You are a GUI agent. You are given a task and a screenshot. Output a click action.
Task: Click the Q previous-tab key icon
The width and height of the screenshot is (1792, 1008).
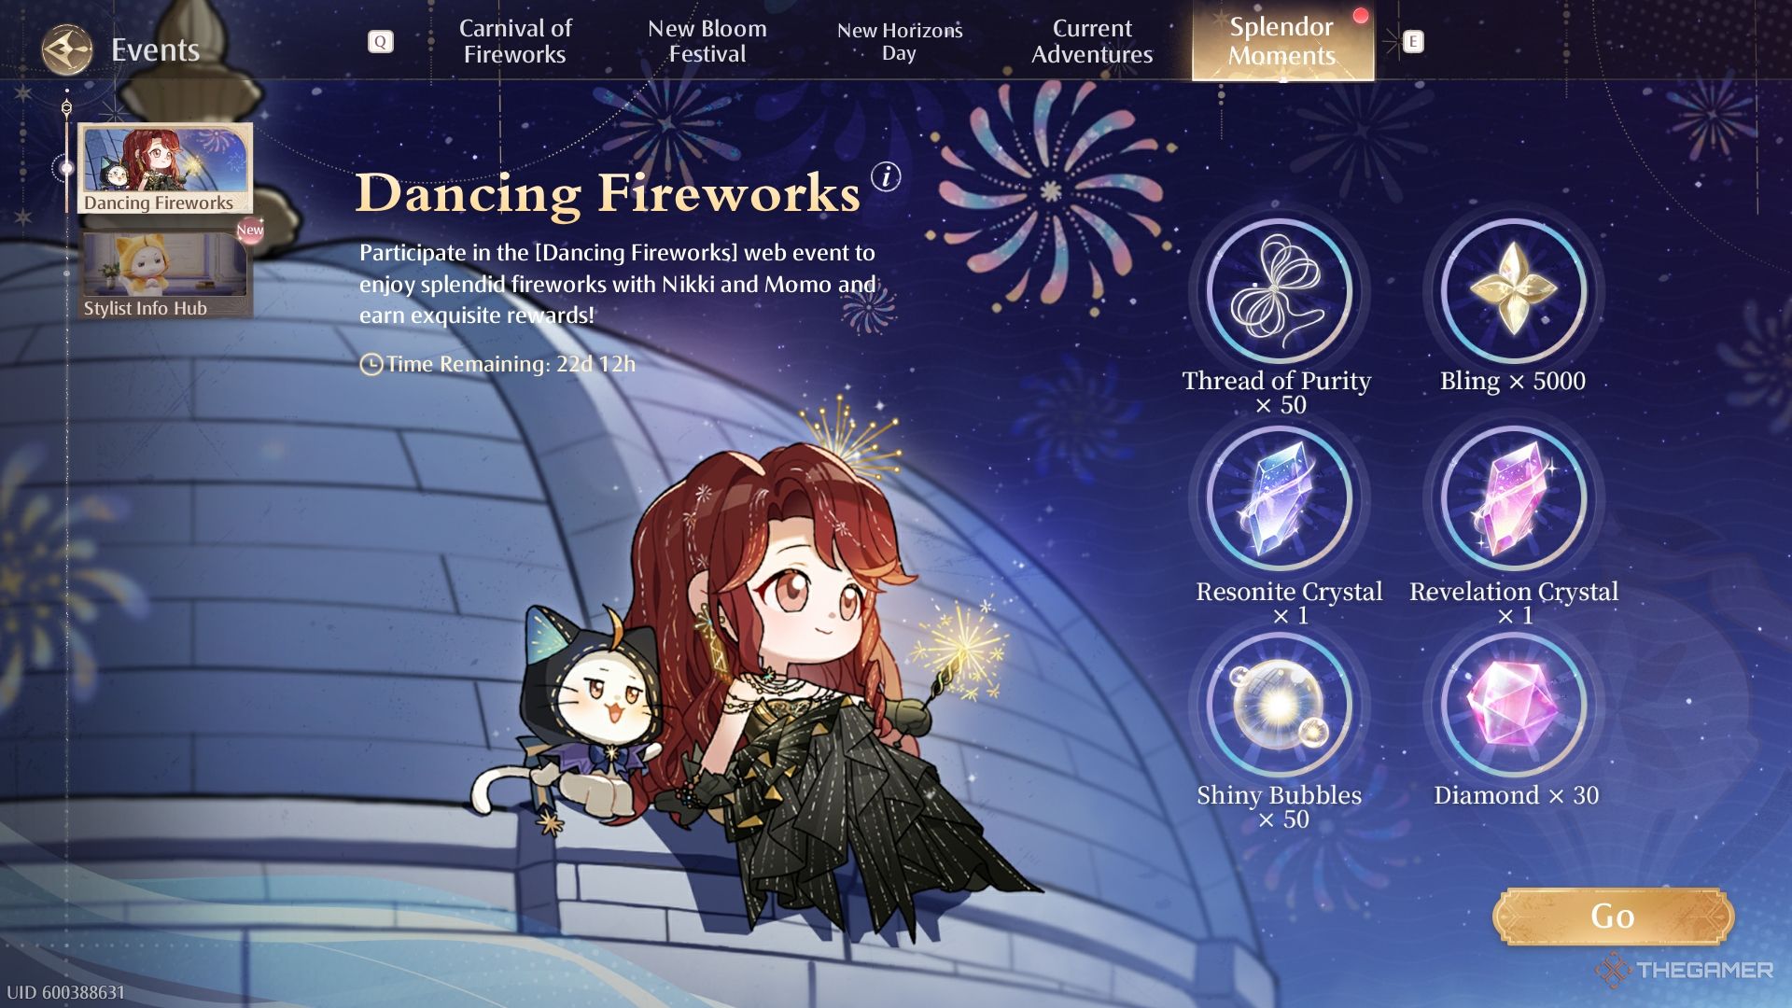click(380, 42)
